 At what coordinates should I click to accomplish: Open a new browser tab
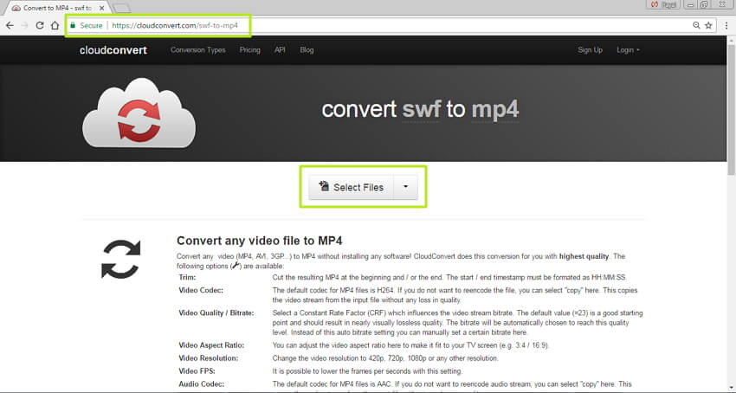coord(122,8)
